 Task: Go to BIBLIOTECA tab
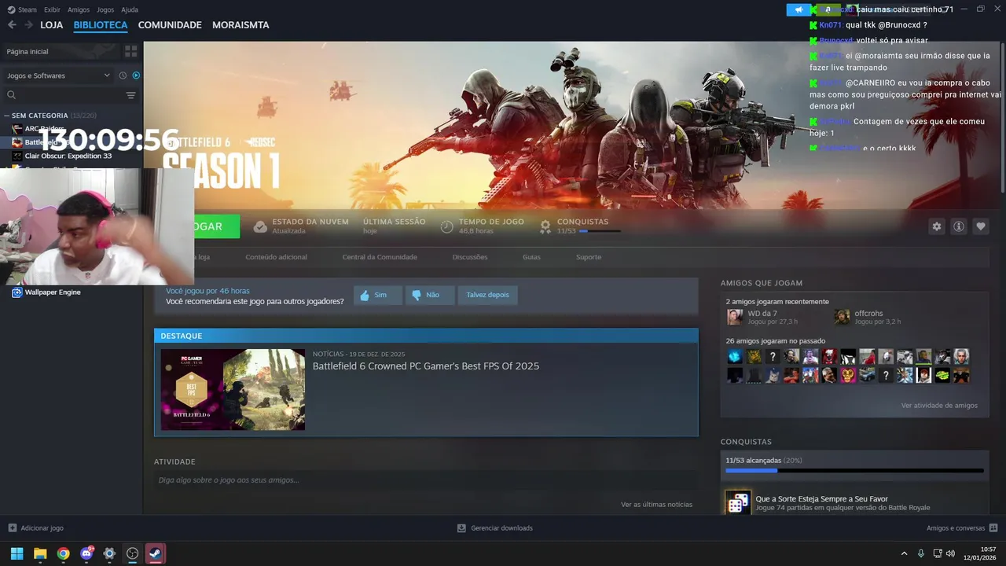[x=101, y=25]
